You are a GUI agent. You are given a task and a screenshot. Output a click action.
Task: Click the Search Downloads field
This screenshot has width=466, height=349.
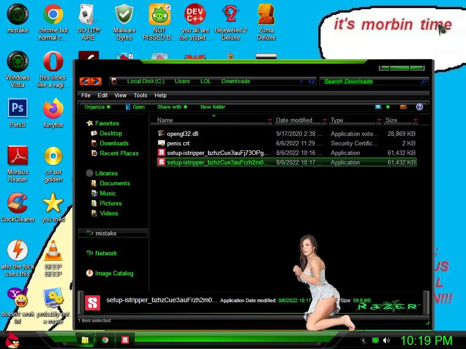374,81
